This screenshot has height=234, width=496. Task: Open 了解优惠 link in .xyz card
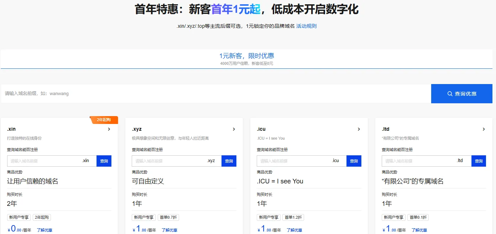pos(169,230)
